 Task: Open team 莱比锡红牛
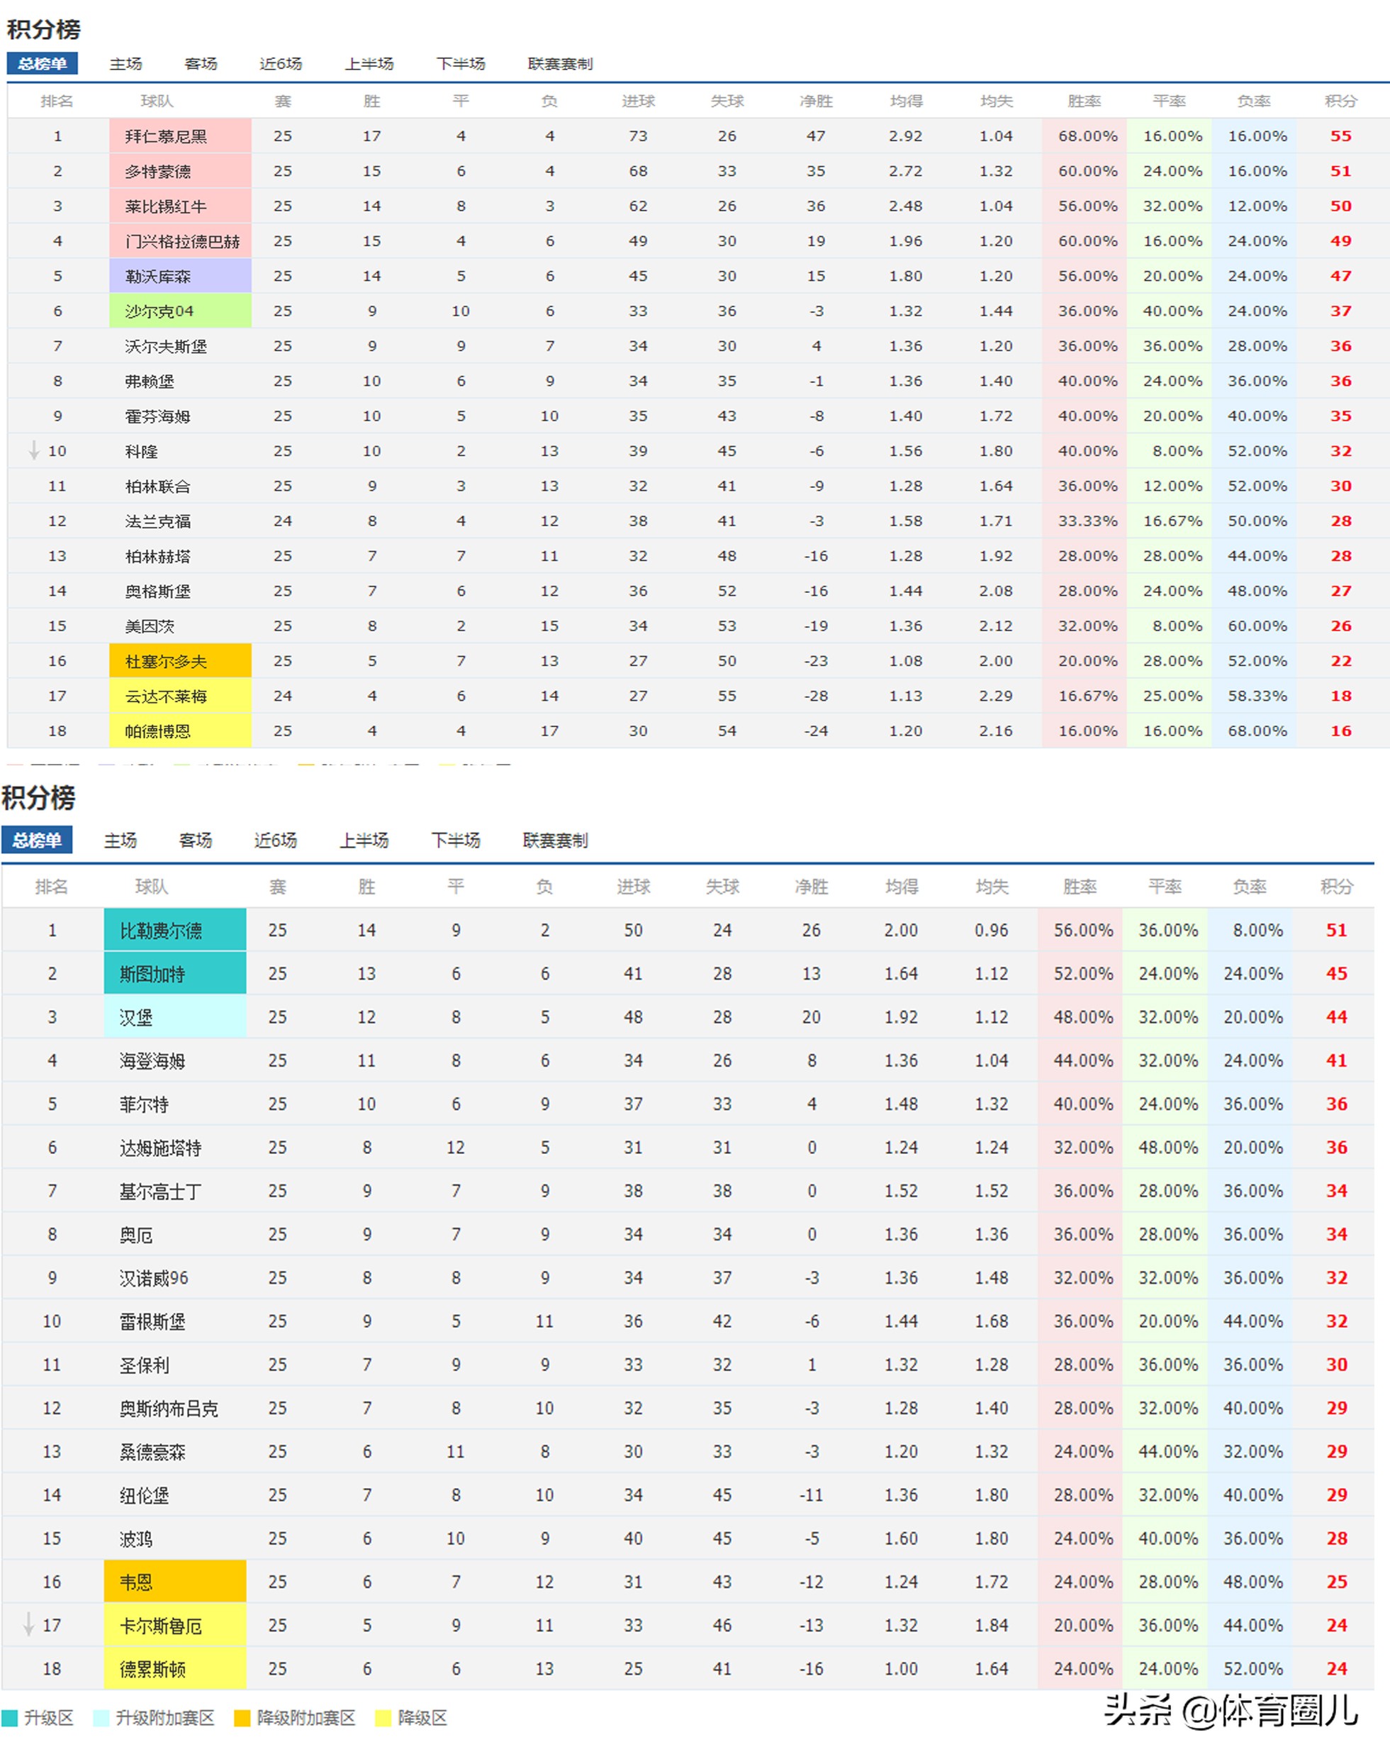(x=166, y=206)
